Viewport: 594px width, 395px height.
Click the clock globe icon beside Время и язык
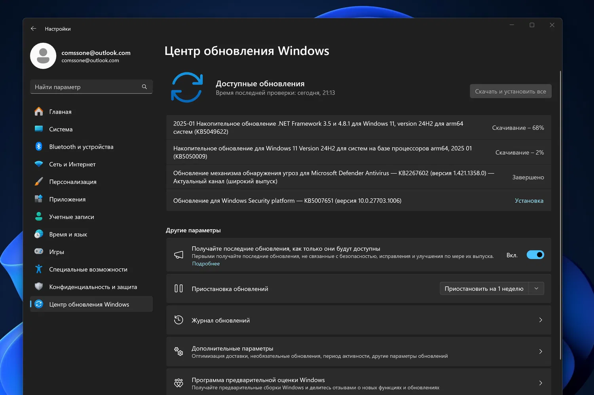(39, 234)
